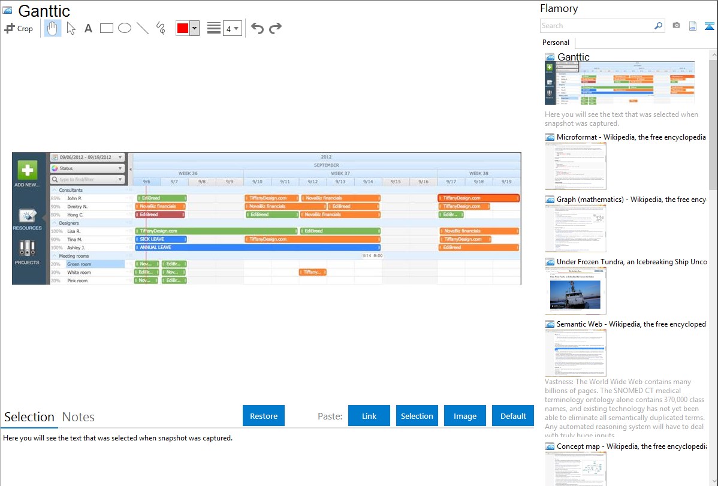Click the camera capture icon

pyautogui.click(x=676, y=26)
